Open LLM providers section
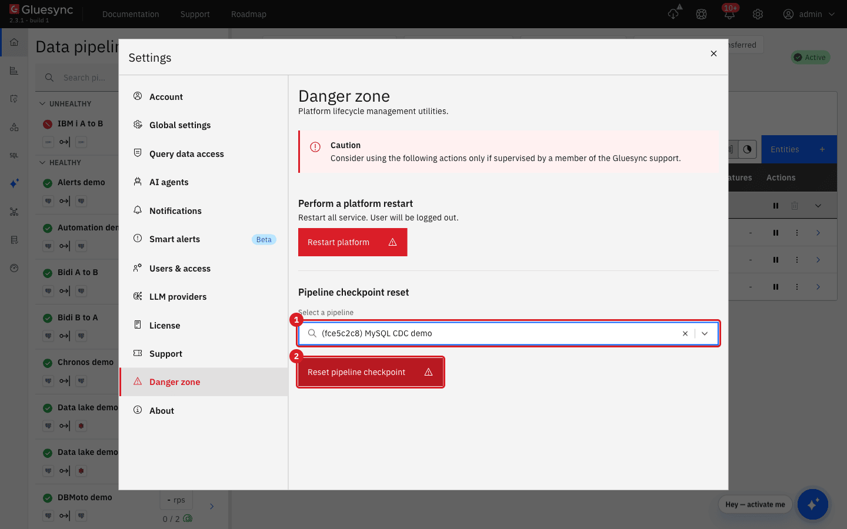 (204, 297)
